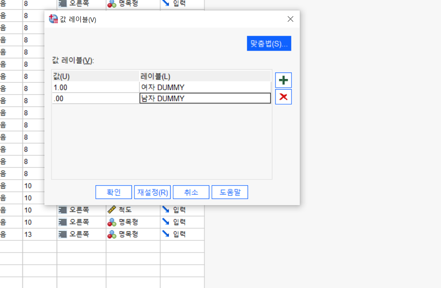Image resolution: width=441 pixels, height=288 pixels.
Task: Select the label cell 여자 DUMMY
Action: [x=205, y=88]
